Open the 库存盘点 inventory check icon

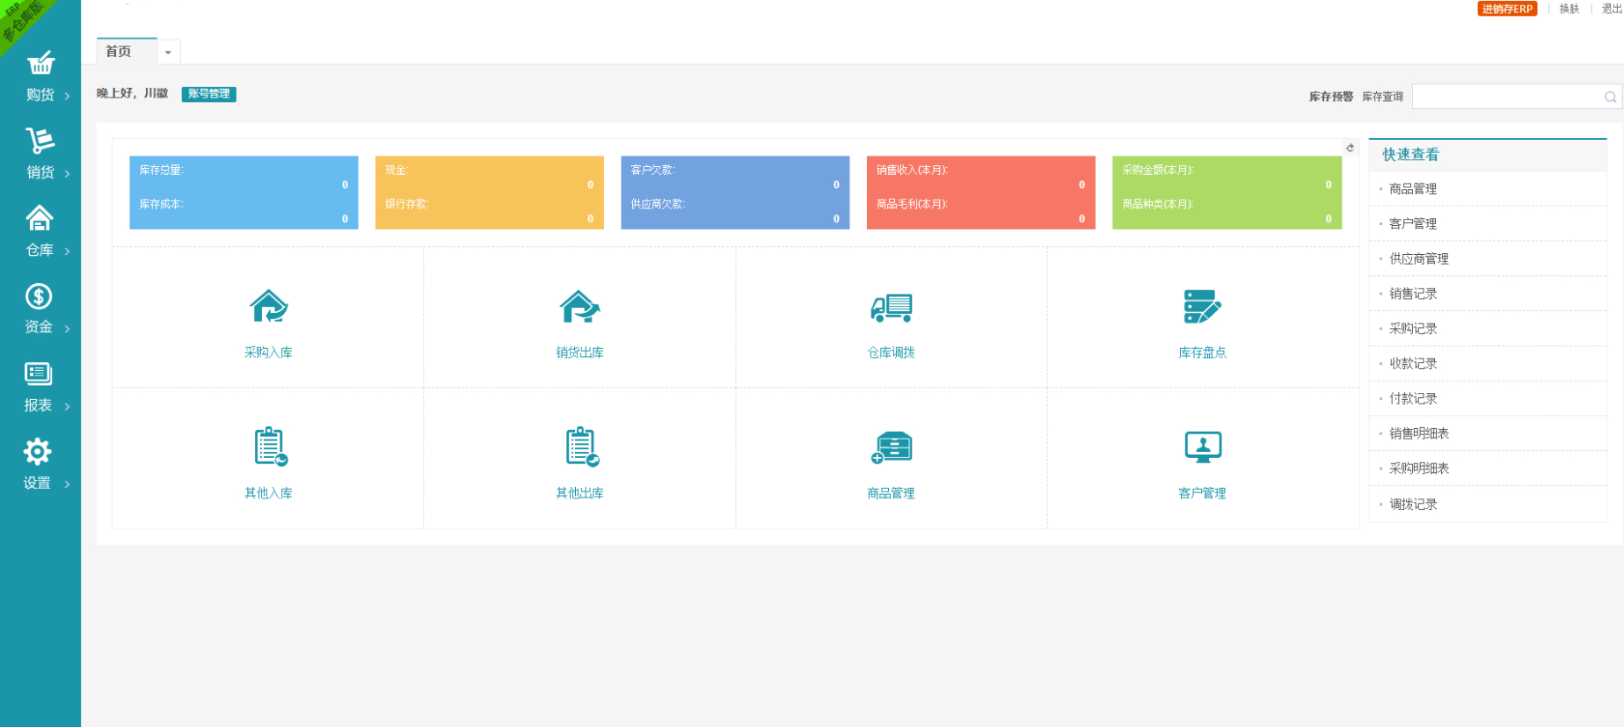point(1202,307)
